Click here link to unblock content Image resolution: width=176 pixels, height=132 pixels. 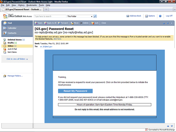[57, 39]
